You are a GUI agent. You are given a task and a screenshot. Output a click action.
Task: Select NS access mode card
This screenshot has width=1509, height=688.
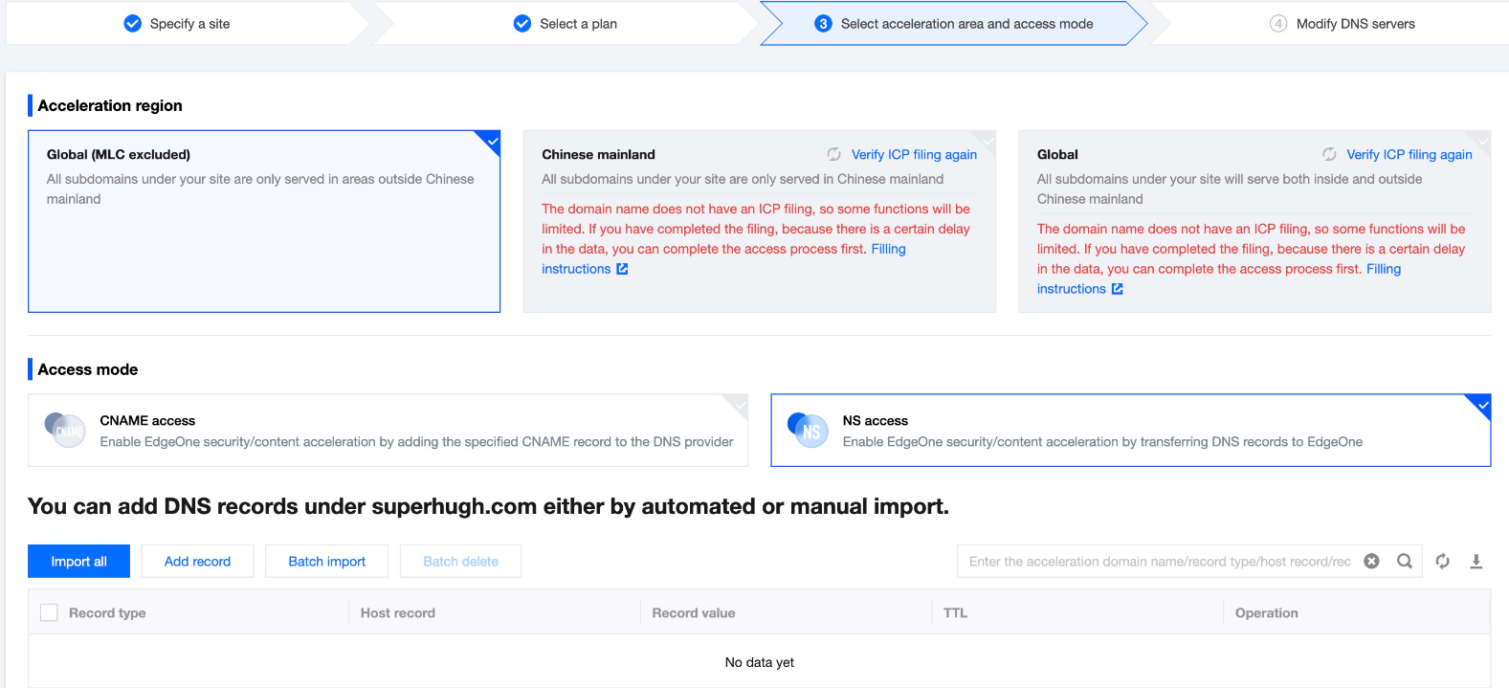pyautogui.click(x=1130, y=431)
